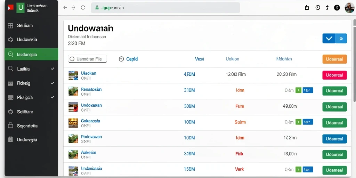The height and width of the screenshot is (178, 356).
Task: Click the browser back arrow
Action: click(65, 8)
